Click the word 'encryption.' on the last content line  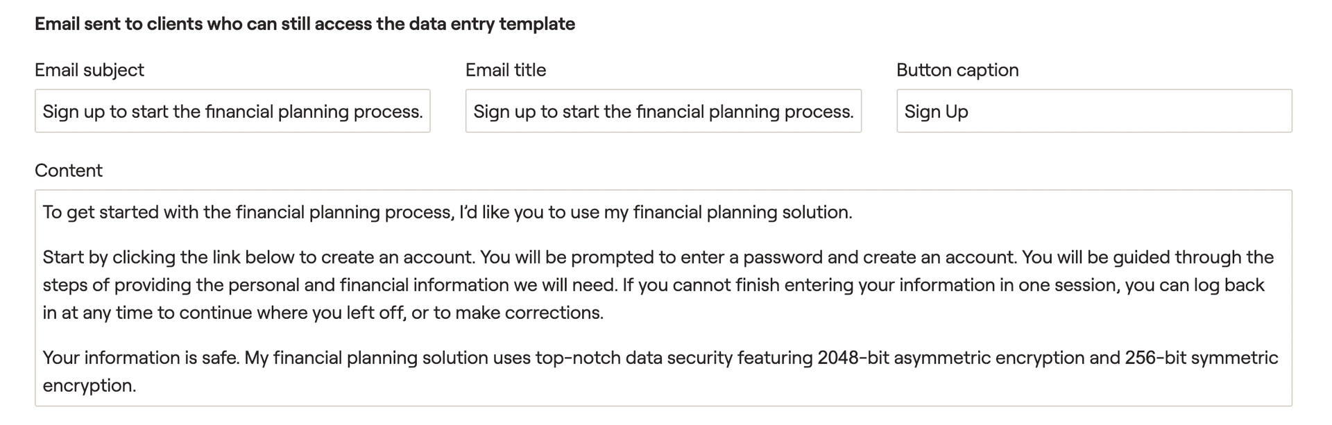(x=89, y=385)
